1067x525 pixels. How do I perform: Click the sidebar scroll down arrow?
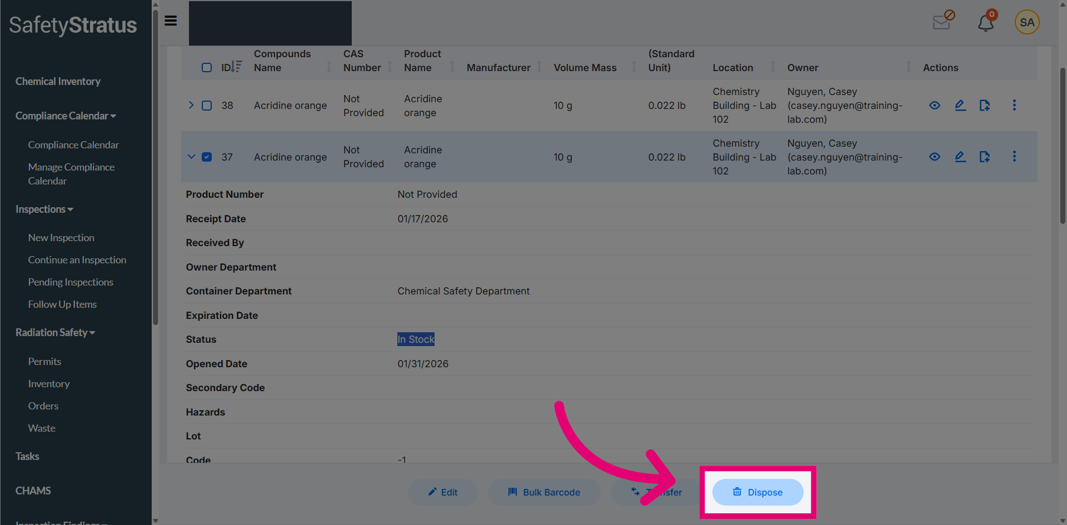pyautogui.click(x=156, y=521)
